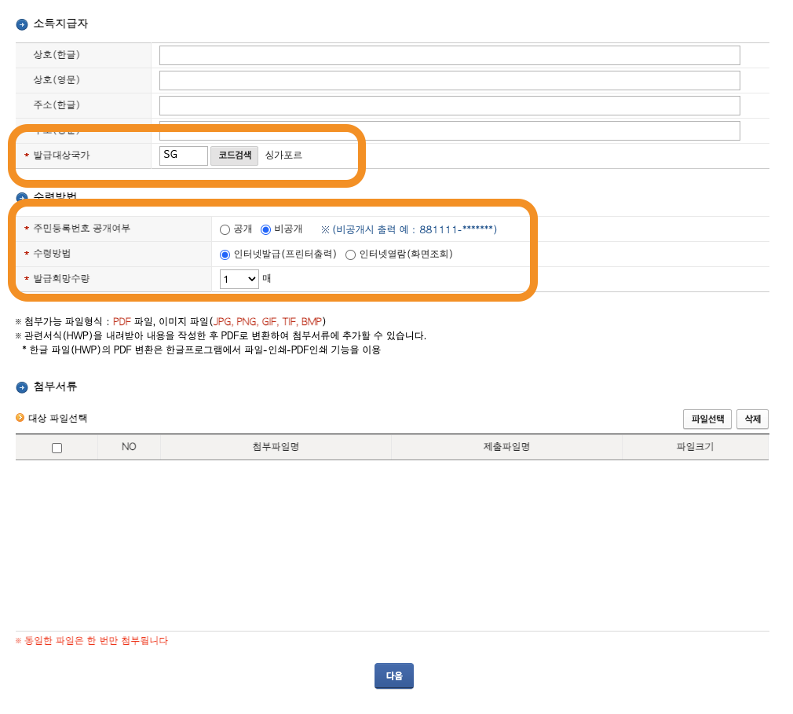Click the 발급대상국가 field showing SG
Viewport: 793px width, 714px height.
point(183,155)
